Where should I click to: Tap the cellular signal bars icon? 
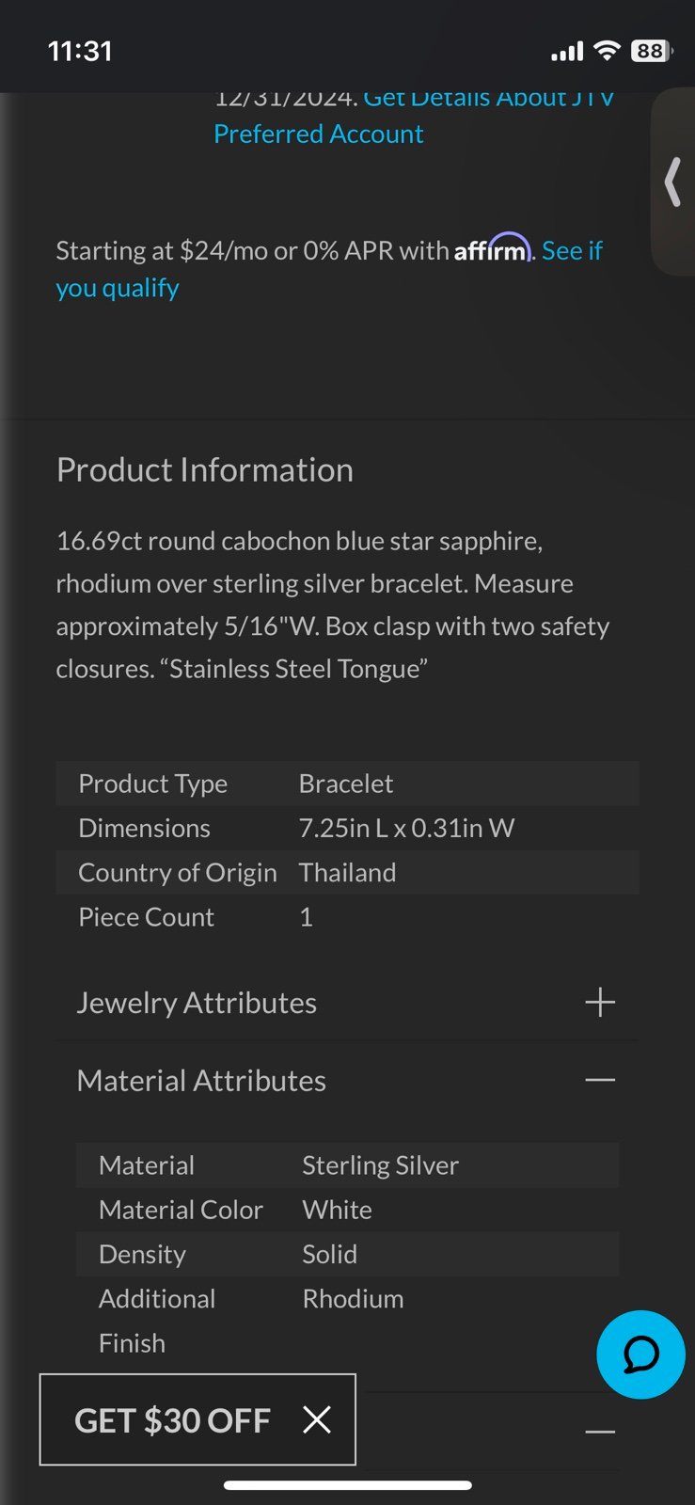tap(567, 52)
